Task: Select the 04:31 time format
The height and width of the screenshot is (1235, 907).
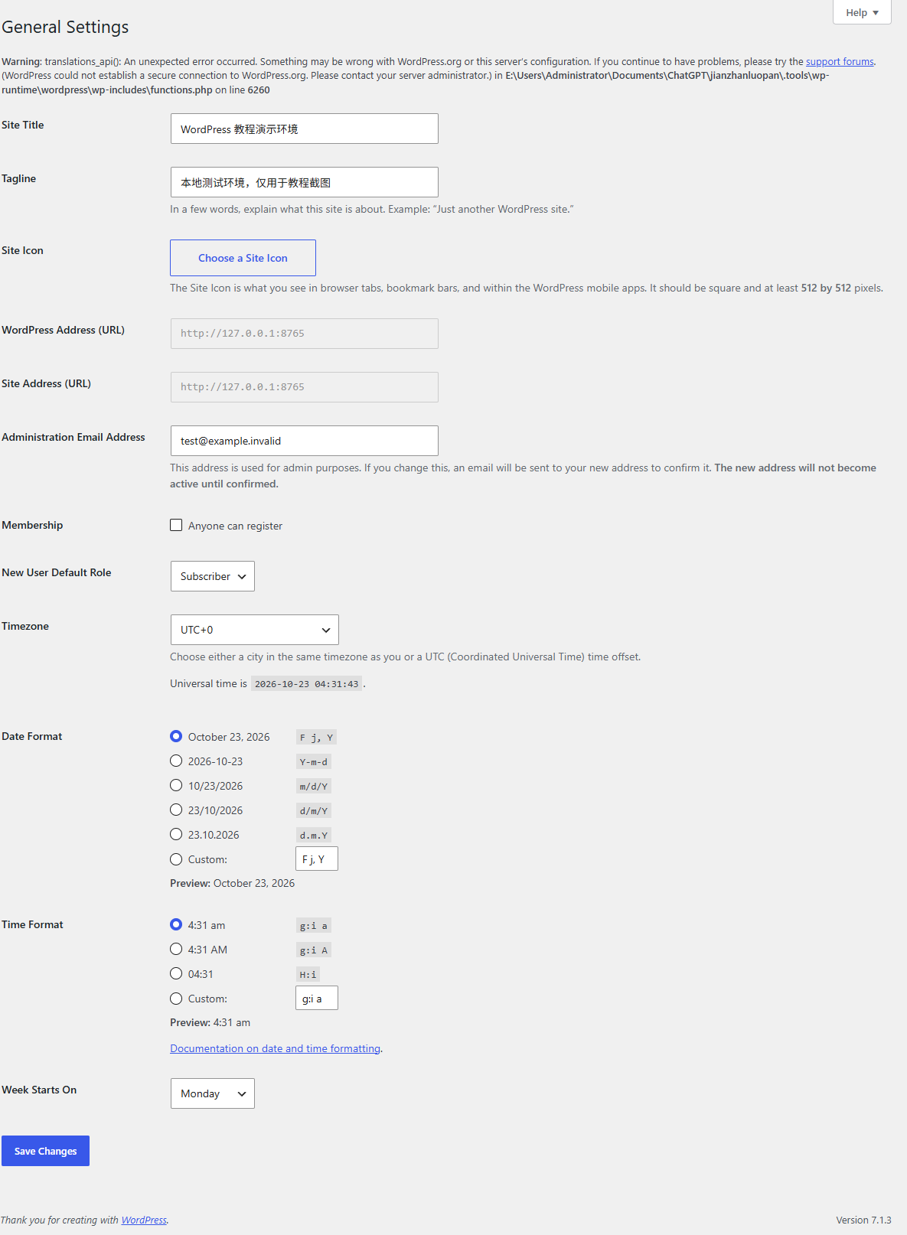Action: point(176,973)
